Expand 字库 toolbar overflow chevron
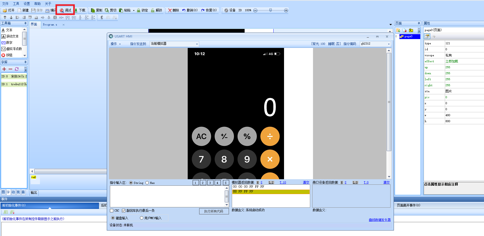 pyautogui.click(x=26, y=69)
